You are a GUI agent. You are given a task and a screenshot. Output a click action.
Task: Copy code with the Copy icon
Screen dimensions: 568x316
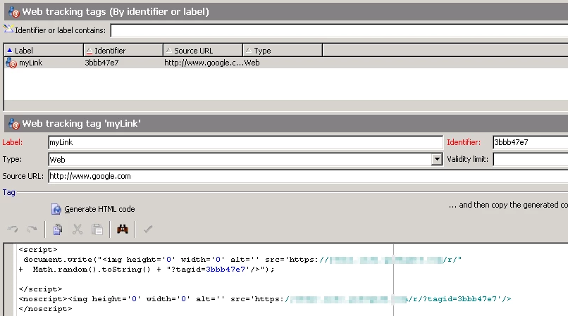click(58, 229)
